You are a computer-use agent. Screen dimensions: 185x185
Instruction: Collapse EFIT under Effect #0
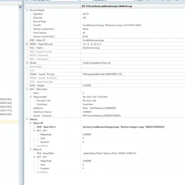point(34,131)
